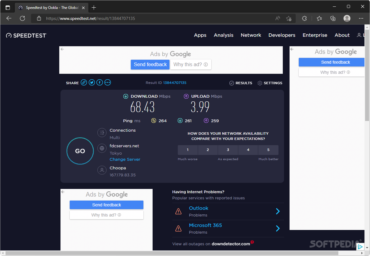Share result on Facebook icon
This screenshot has height=256, width=370.
pos(99,82)
